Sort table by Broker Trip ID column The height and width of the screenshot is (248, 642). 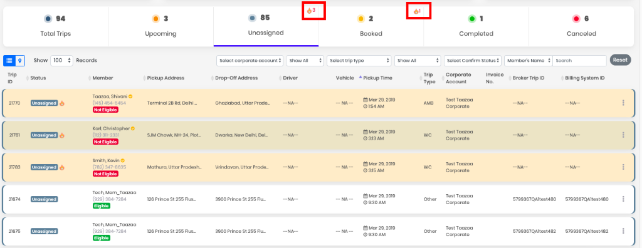pyautogui.click(x=529, y=78)
